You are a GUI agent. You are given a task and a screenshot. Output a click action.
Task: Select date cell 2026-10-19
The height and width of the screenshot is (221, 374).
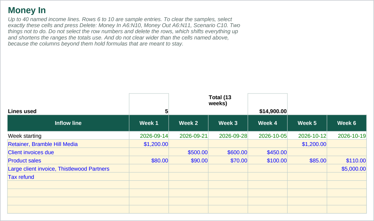click(x=347, y=136)
